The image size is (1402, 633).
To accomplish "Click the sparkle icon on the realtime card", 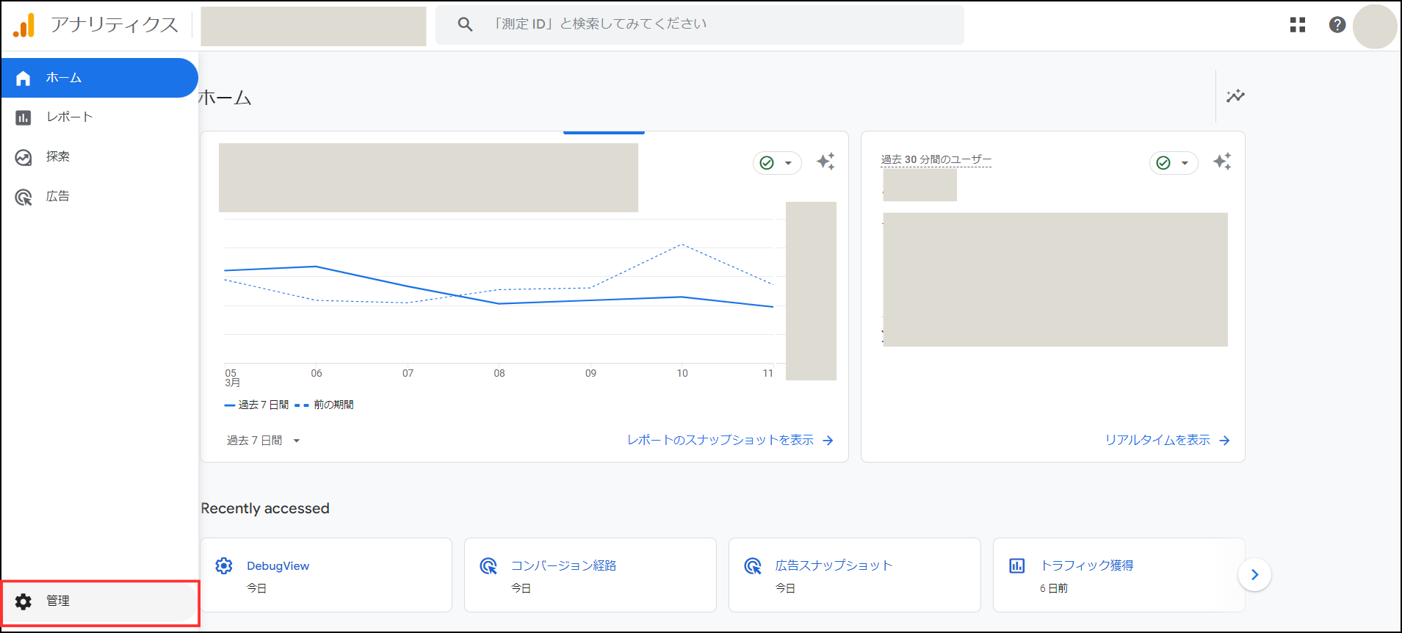I will point(1222,162).
